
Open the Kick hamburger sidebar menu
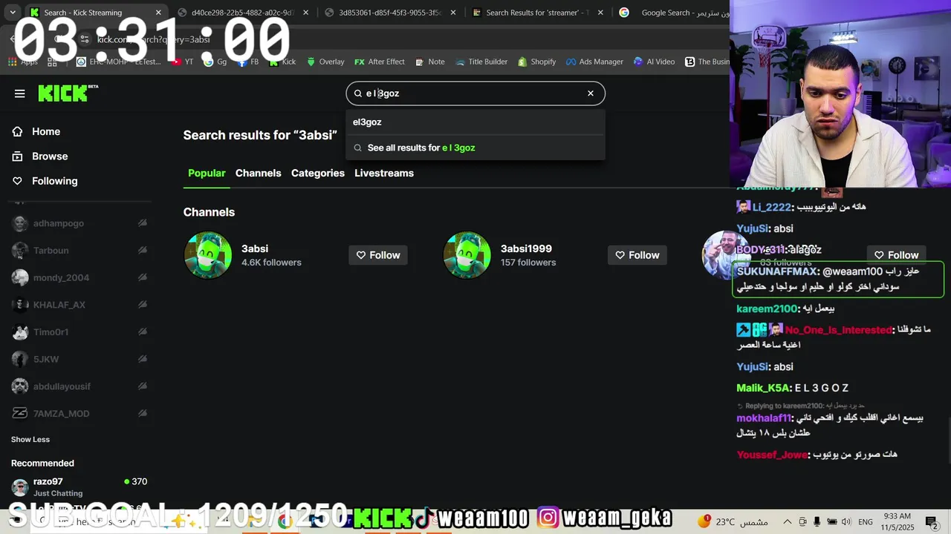tap(20, 93)
